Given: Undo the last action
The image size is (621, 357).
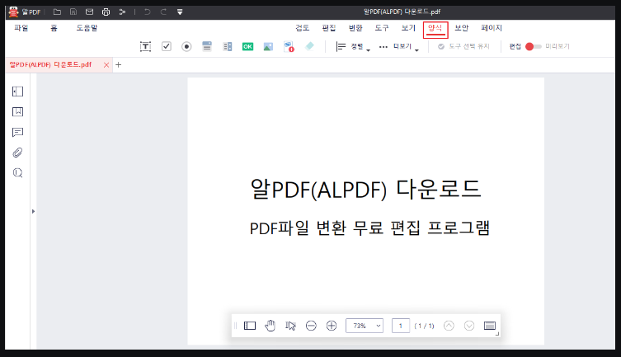Looking at the screenshot, I should click(x=148, y=12).
